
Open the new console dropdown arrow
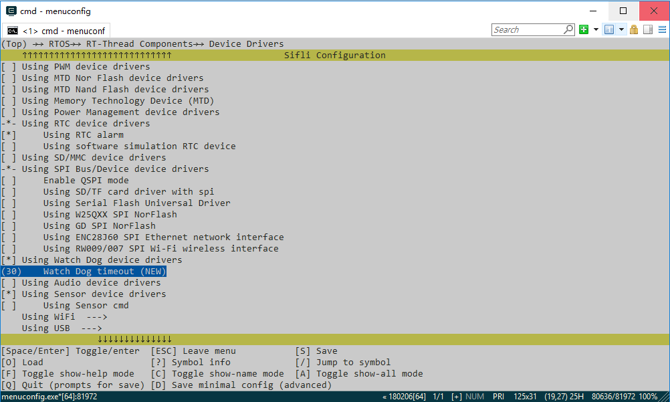[594, 29]
